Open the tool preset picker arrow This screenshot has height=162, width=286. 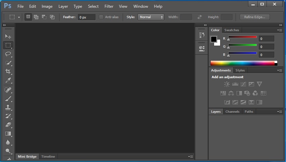point(19,17)
